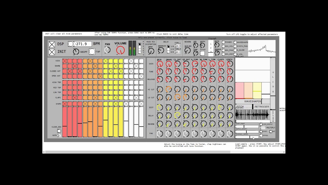This screenshot has height=185, width=328.
Task: Adjust the delay FEEDBACK knob
Action: point(161,50)
